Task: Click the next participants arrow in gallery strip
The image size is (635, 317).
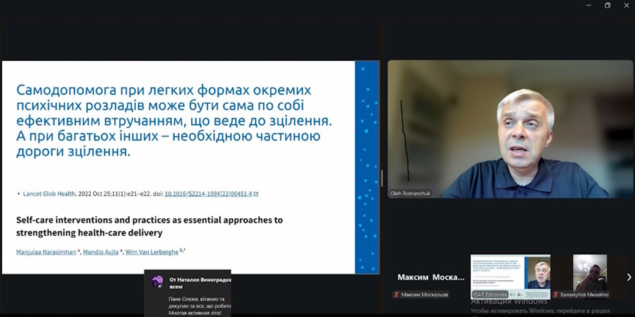Action: tap(629, 277)
